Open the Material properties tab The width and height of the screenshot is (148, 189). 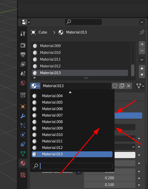click(23, 163)
